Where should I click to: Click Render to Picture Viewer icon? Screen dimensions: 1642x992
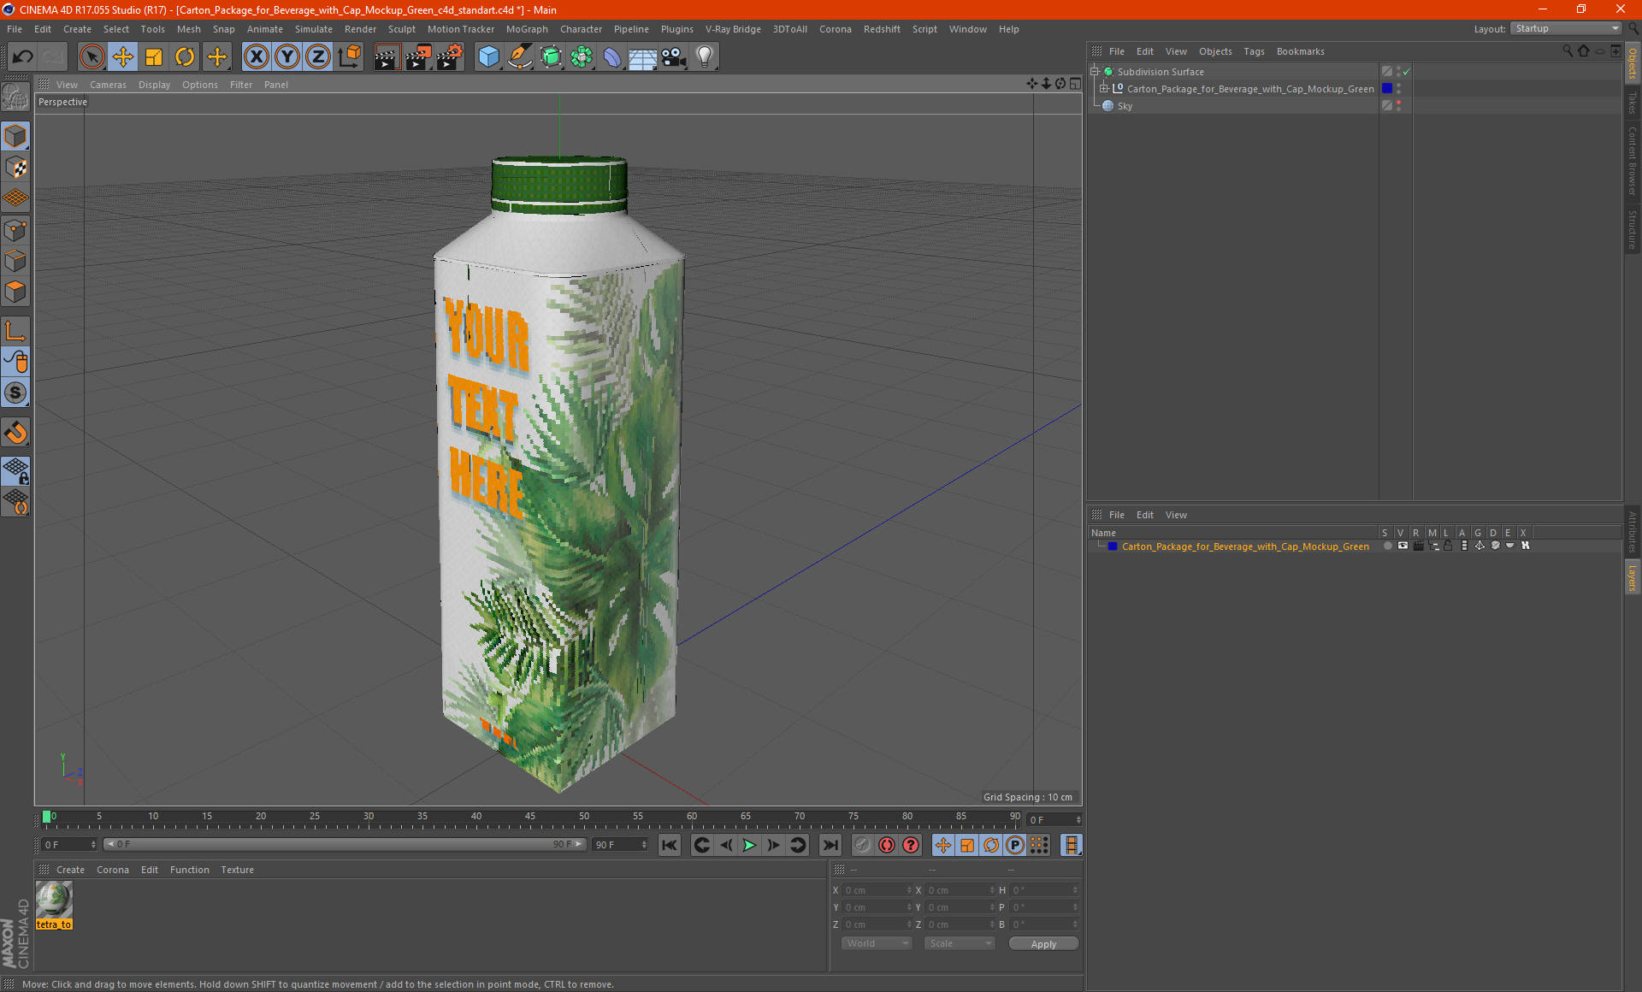tap(418, 57)
